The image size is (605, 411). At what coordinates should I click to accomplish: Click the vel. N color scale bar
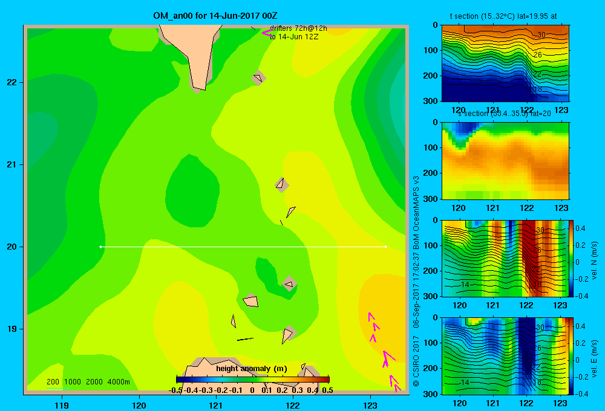point(571,258)
